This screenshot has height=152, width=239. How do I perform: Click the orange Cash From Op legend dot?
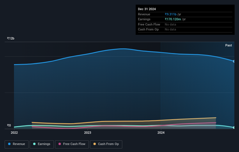[x=95, y=144]
